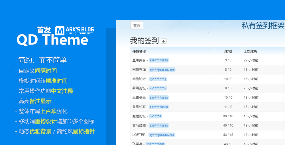
Task: Click the 139****8888 tag beside 喜马拉雅
Action: pyautogui.click(x=159, y=126)
